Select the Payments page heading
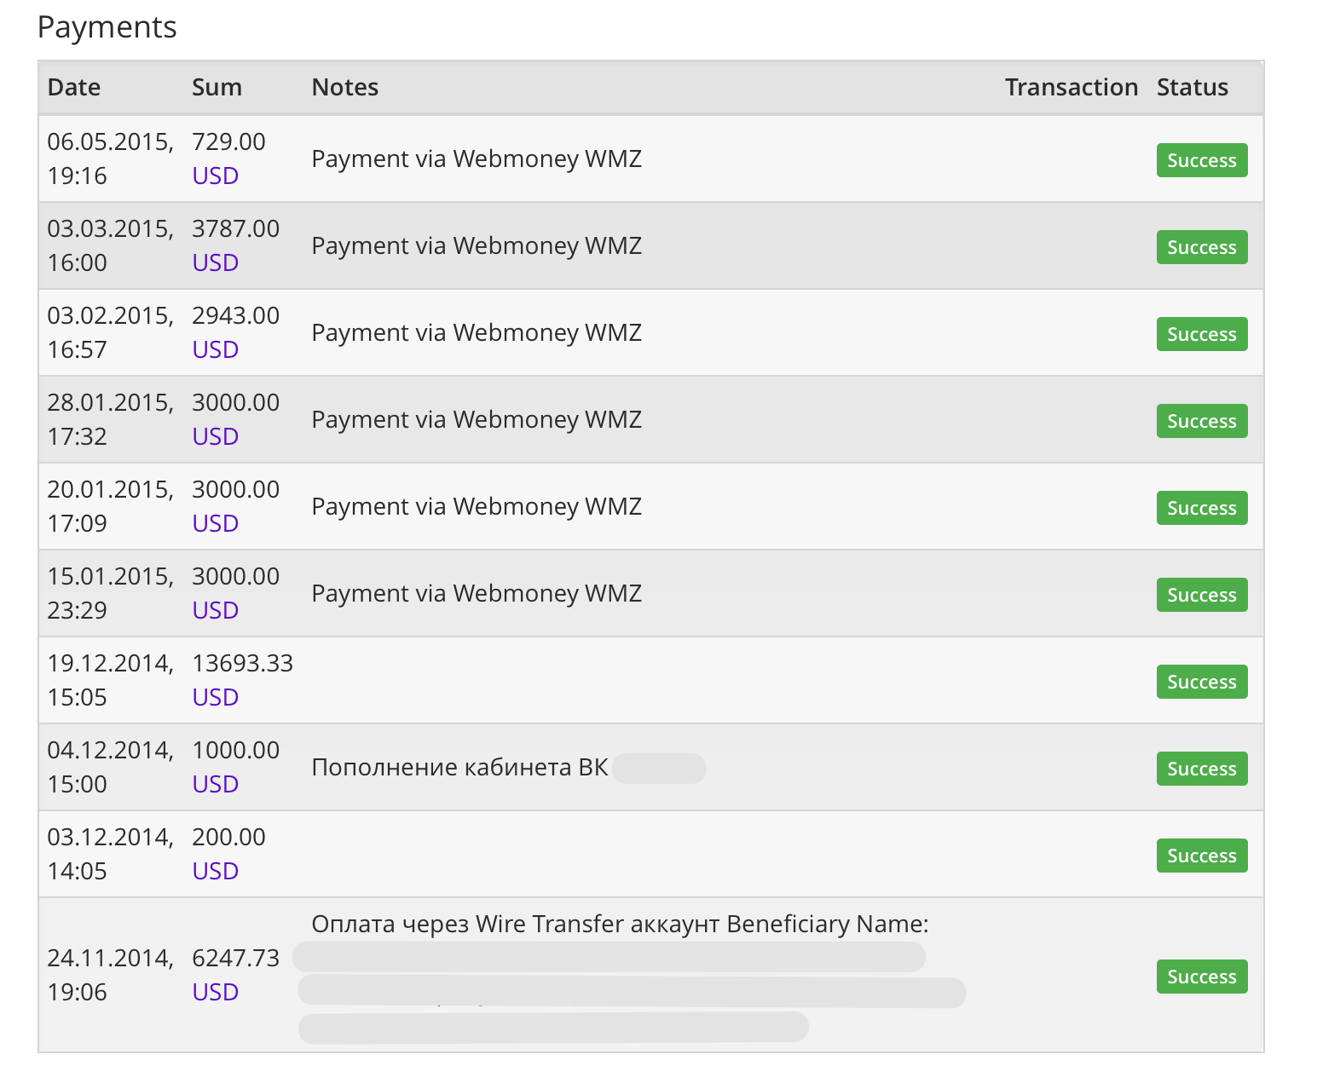 click(107, 27)
